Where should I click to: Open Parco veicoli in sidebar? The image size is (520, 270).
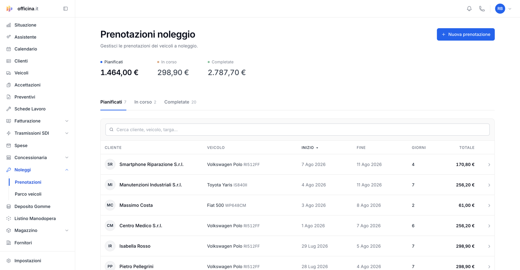click(x=28, y=194)
